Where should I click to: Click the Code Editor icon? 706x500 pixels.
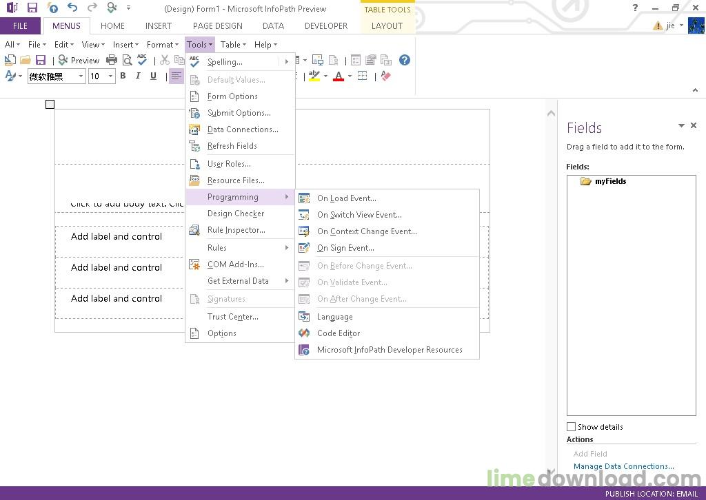[304, 333]
